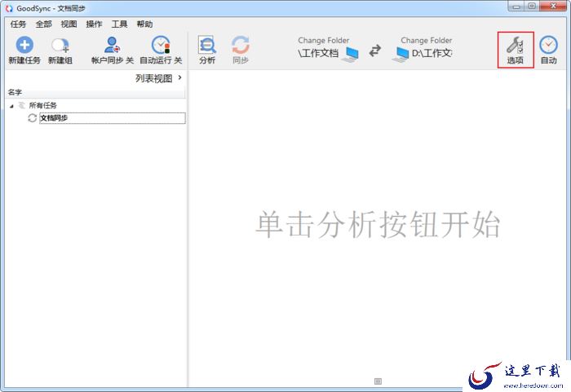Viewport: 571px width, 392px height.
Task: Open the 全部 (All) menu
Action: [44, 24]
